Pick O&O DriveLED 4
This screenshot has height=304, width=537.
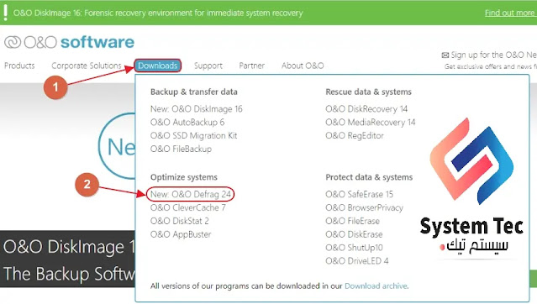click(x=357, y=261)
